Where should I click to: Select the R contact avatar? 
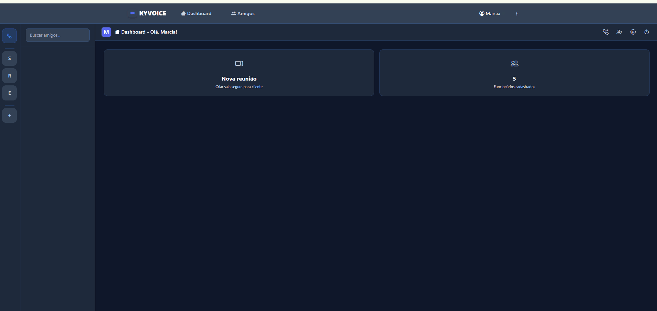click(10, 76)
